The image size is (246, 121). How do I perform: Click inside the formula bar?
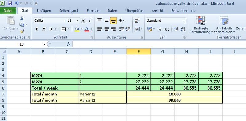coord(159,44)
